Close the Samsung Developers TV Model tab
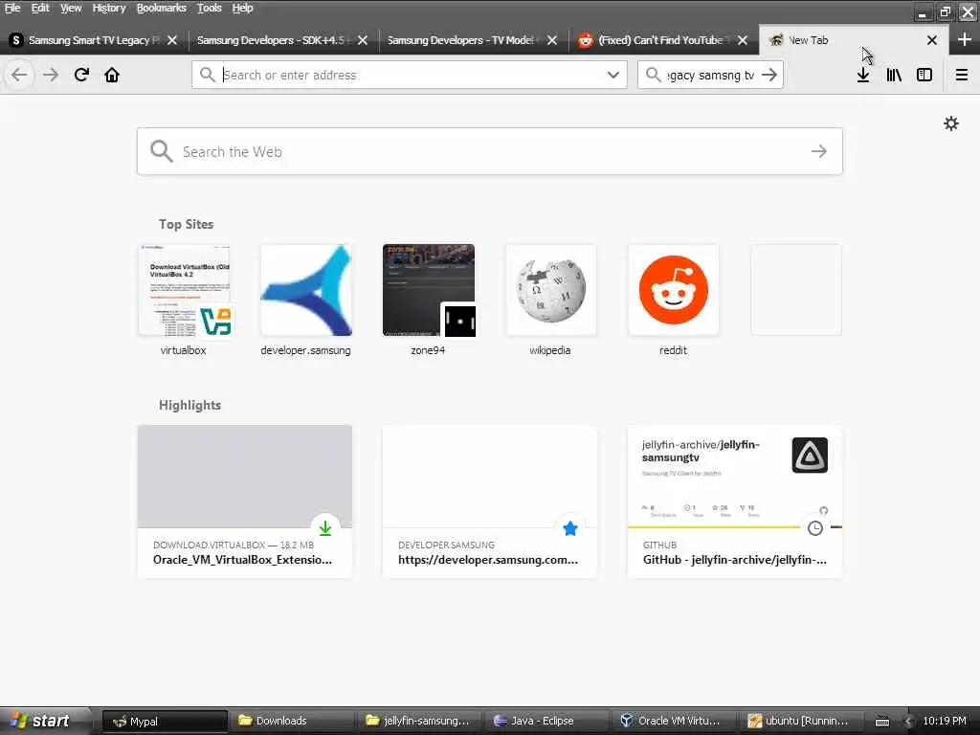This screenshot has height=735, width=980. [x=552, y=40]
